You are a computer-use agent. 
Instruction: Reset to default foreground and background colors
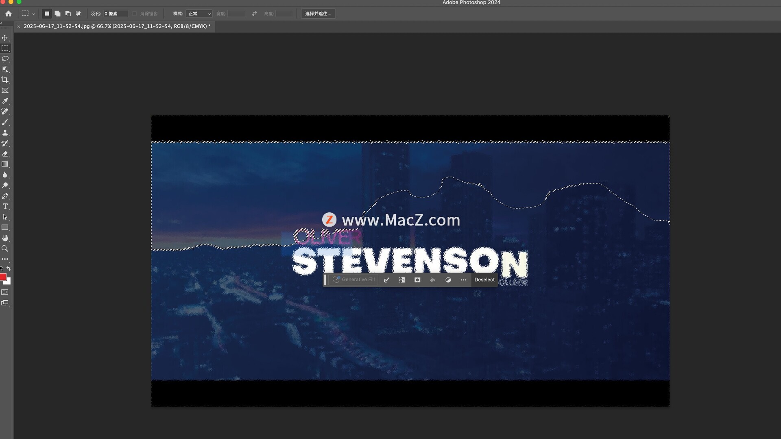click(2, 269)
